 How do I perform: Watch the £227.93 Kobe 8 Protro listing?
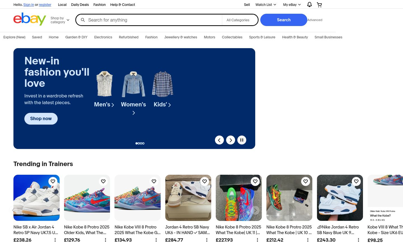point(255,181)
